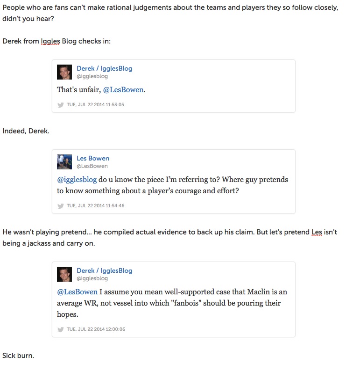This screenshot has width=353, height=365.
Task: Click Derek's avatar in first tweet
Action: (64, 72)
